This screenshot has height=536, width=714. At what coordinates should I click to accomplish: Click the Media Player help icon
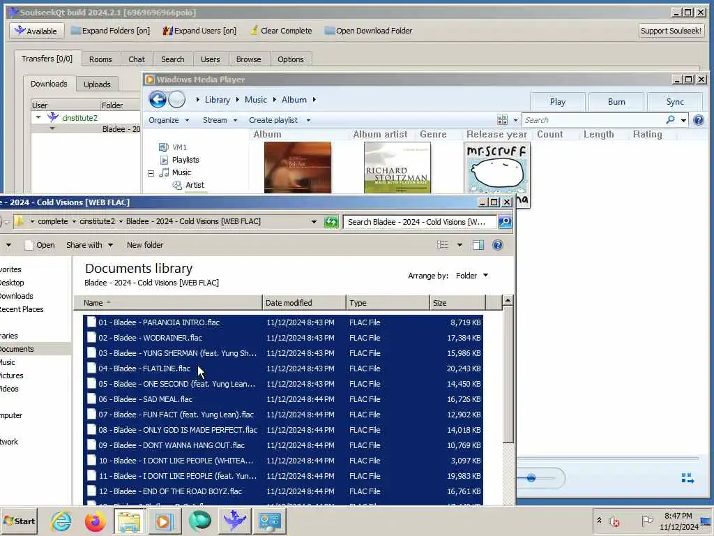click(698, 120)
